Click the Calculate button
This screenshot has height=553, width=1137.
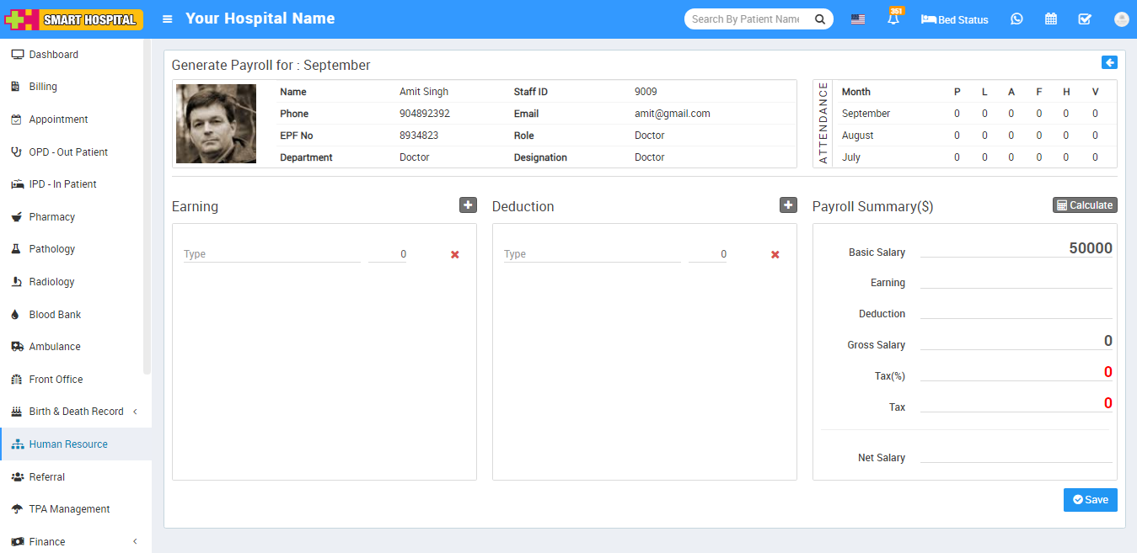(1085, 205)
